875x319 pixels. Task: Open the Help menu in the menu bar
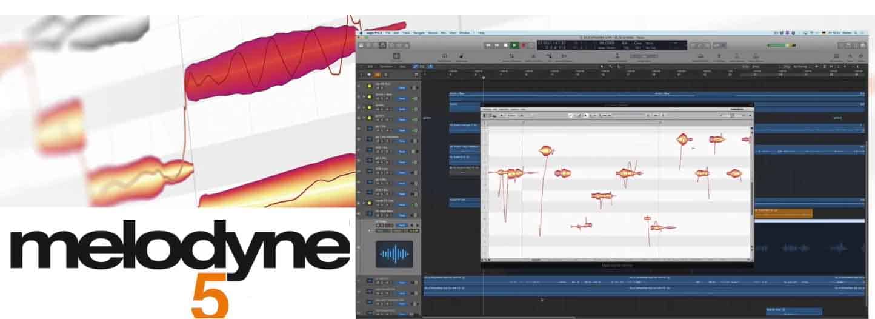tap(482, 33)
